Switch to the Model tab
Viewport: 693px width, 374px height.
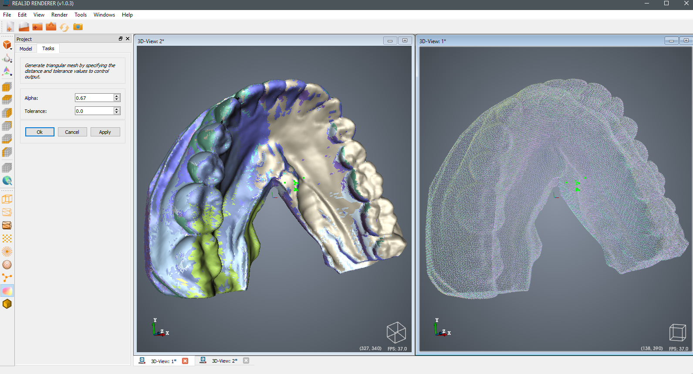pyautogui.click(x=26, y=49)
